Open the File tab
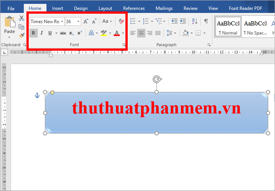This screenshot has height=191, width=275. 11,8
